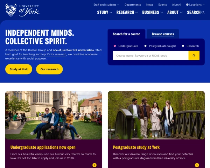Click the Our research button

pos(49,69)
